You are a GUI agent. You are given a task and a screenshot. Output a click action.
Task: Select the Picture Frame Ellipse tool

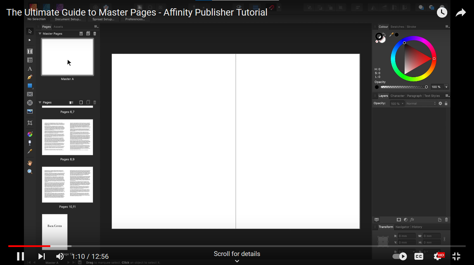(x=30, y=103)
